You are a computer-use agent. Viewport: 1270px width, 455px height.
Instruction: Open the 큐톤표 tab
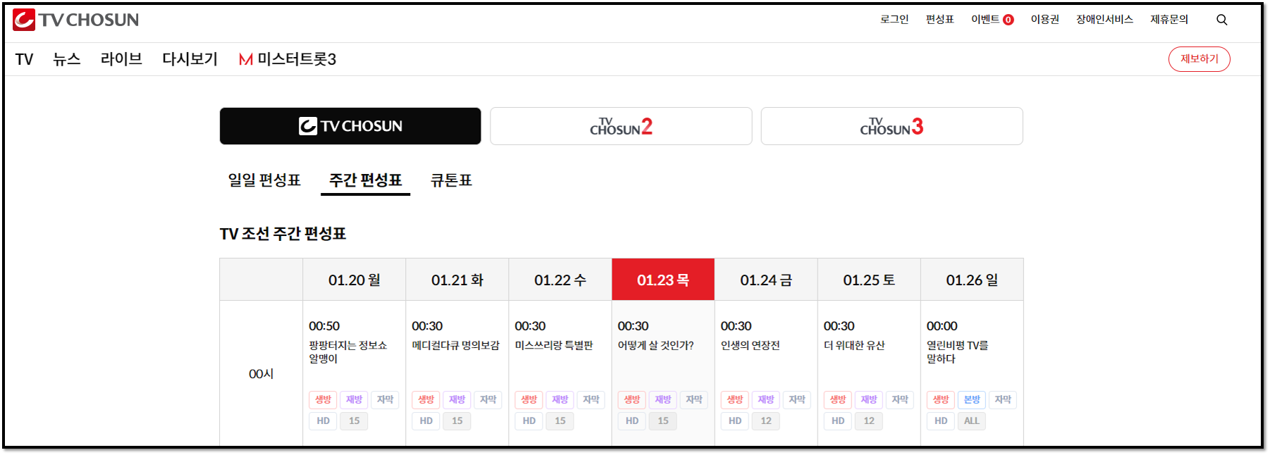(x=451, y=180)
